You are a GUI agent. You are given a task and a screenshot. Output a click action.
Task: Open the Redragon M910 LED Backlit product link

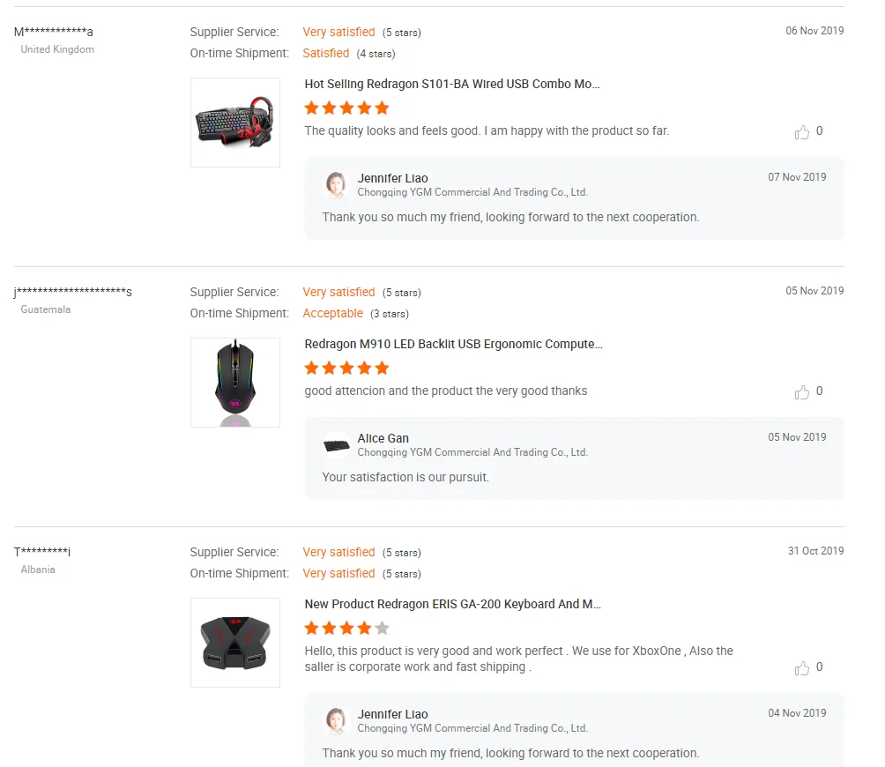pos(454,345)
